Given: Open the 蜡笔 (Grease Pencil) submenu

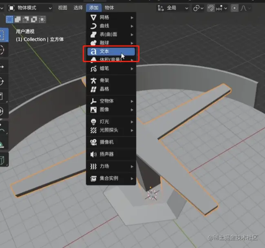Looking at the screenshot, I should coord(111,69).
